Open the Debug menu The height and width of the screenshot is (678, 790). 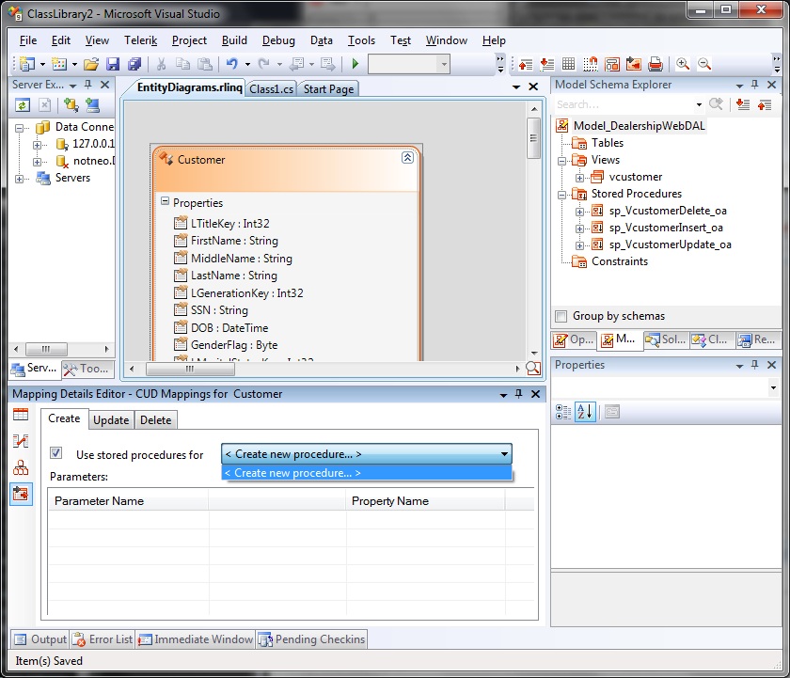(278, 40)
